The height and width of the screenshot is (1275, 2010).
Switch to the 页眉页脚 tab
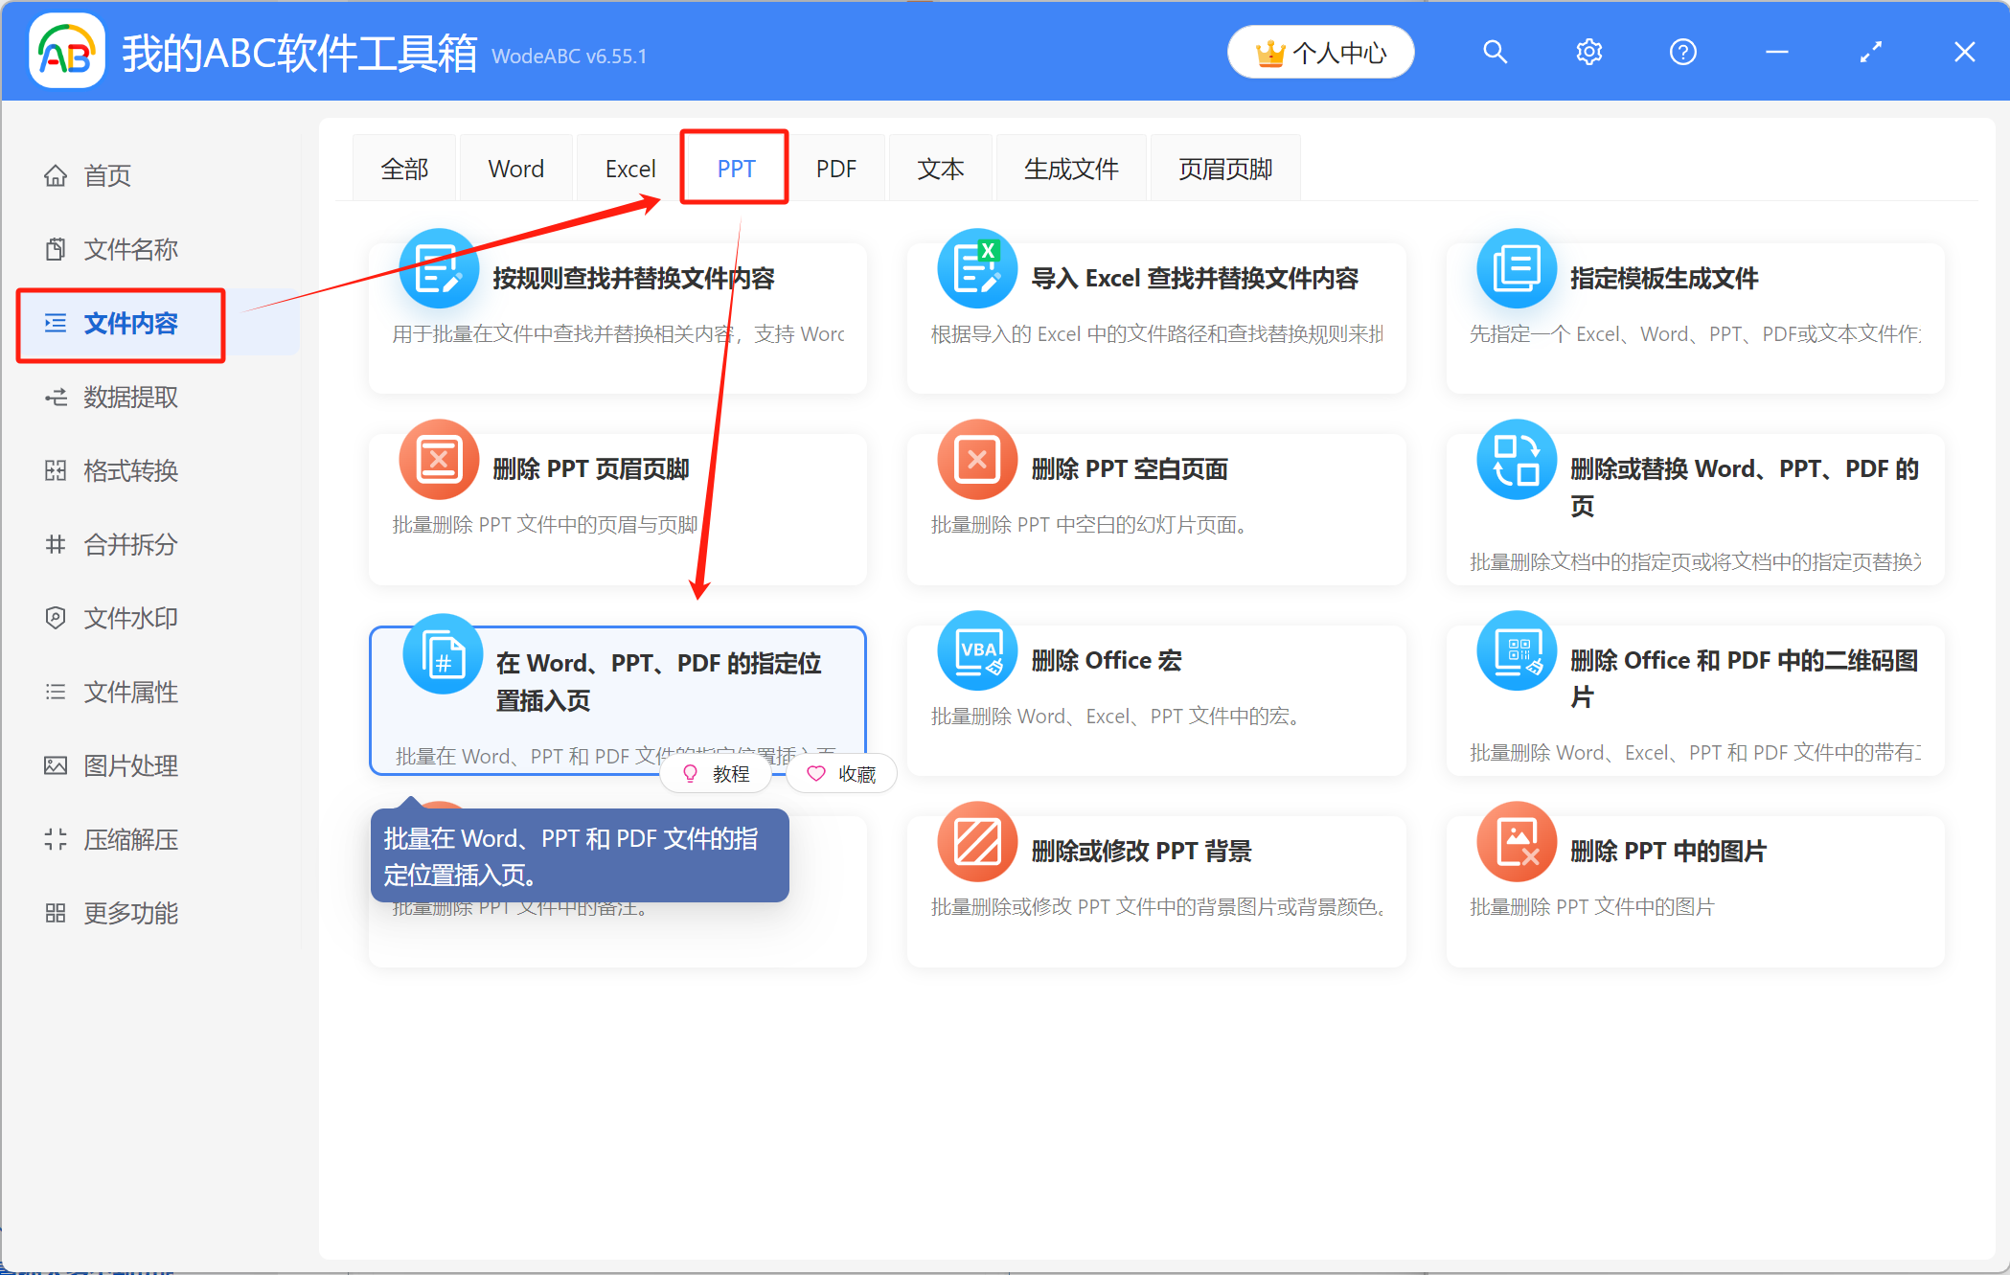coord(1224,167)
